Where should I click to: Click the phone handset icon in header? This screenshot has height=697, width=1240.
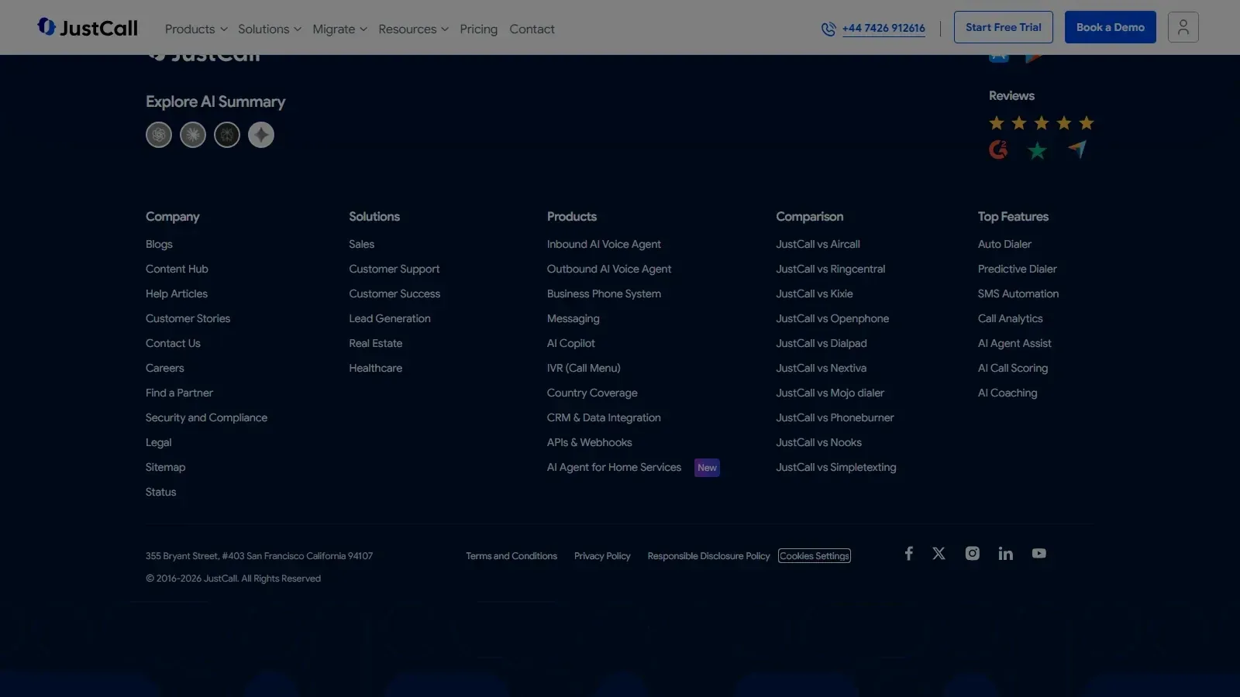(x=828, y=29)
